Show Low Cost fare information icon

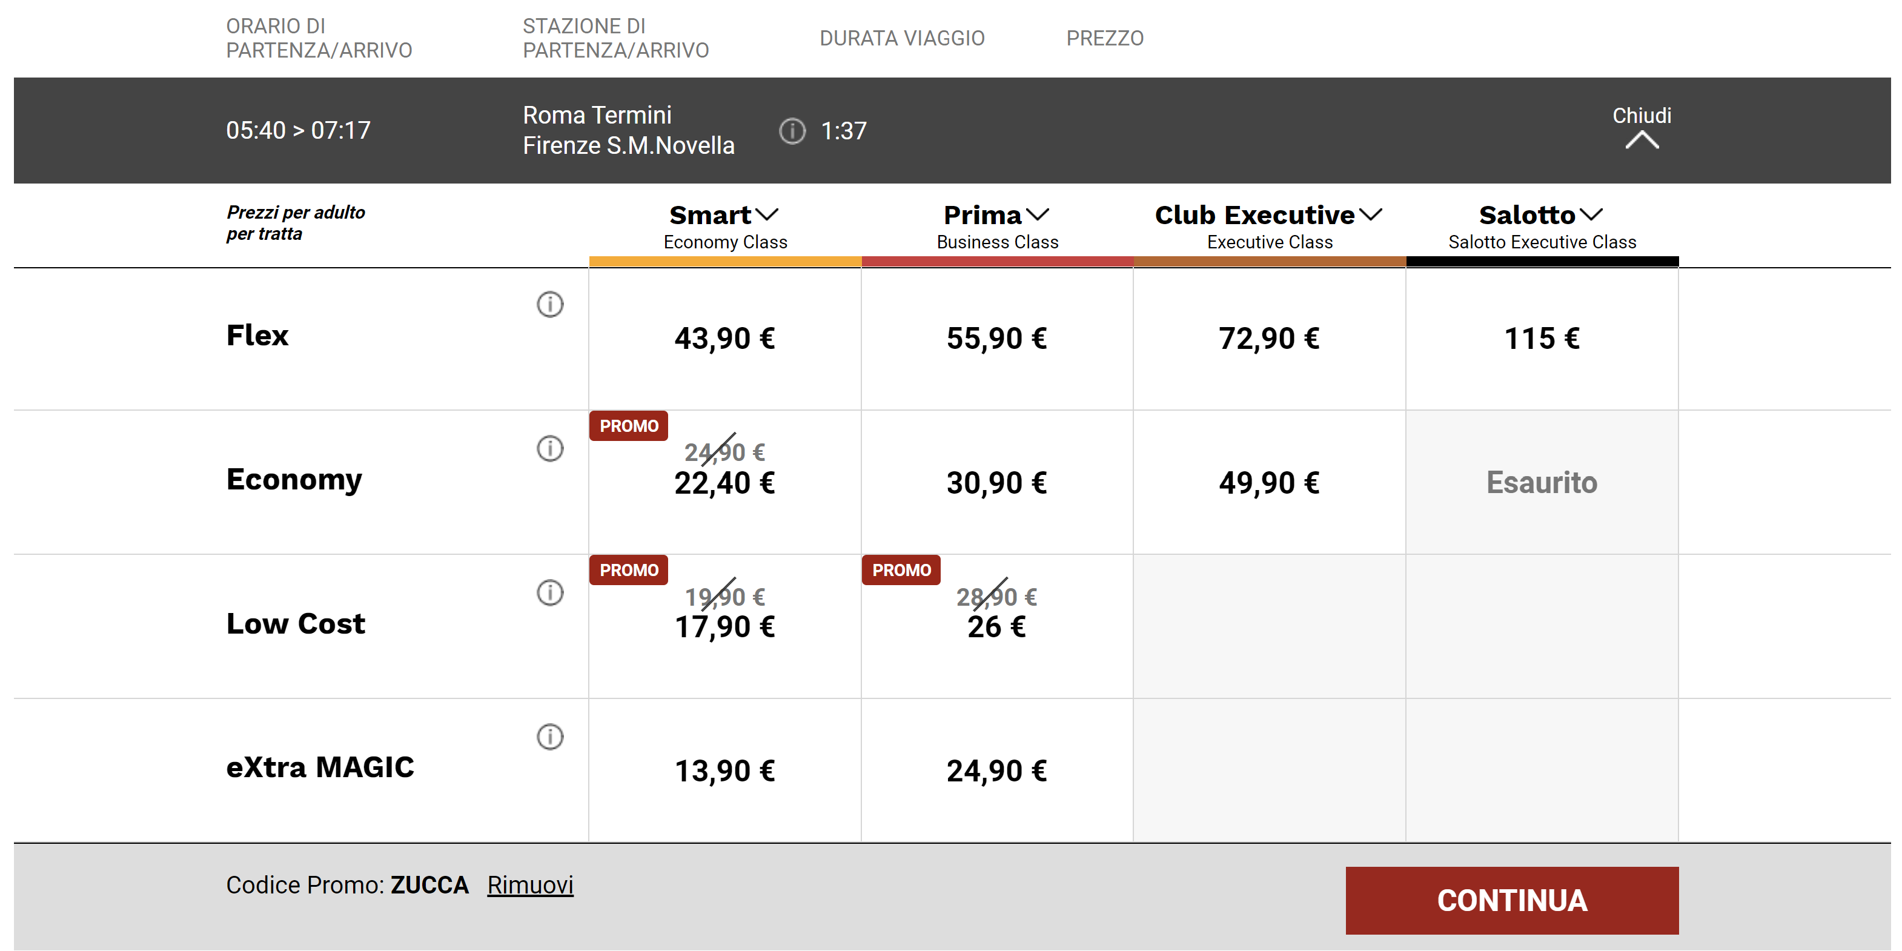tap(549, 592)
